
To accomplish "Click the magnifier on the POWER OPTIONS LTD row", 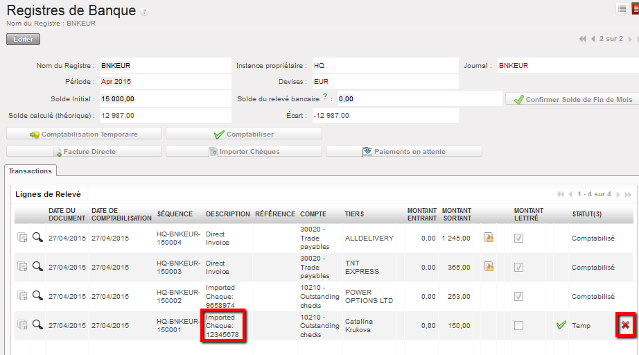I will click(x=37, y=296).
